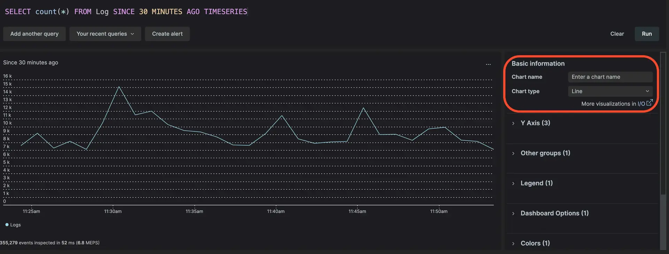This screenshot has height=254, width=669.
Task: Expand the Legend (1) section
Action: (536, 183)
